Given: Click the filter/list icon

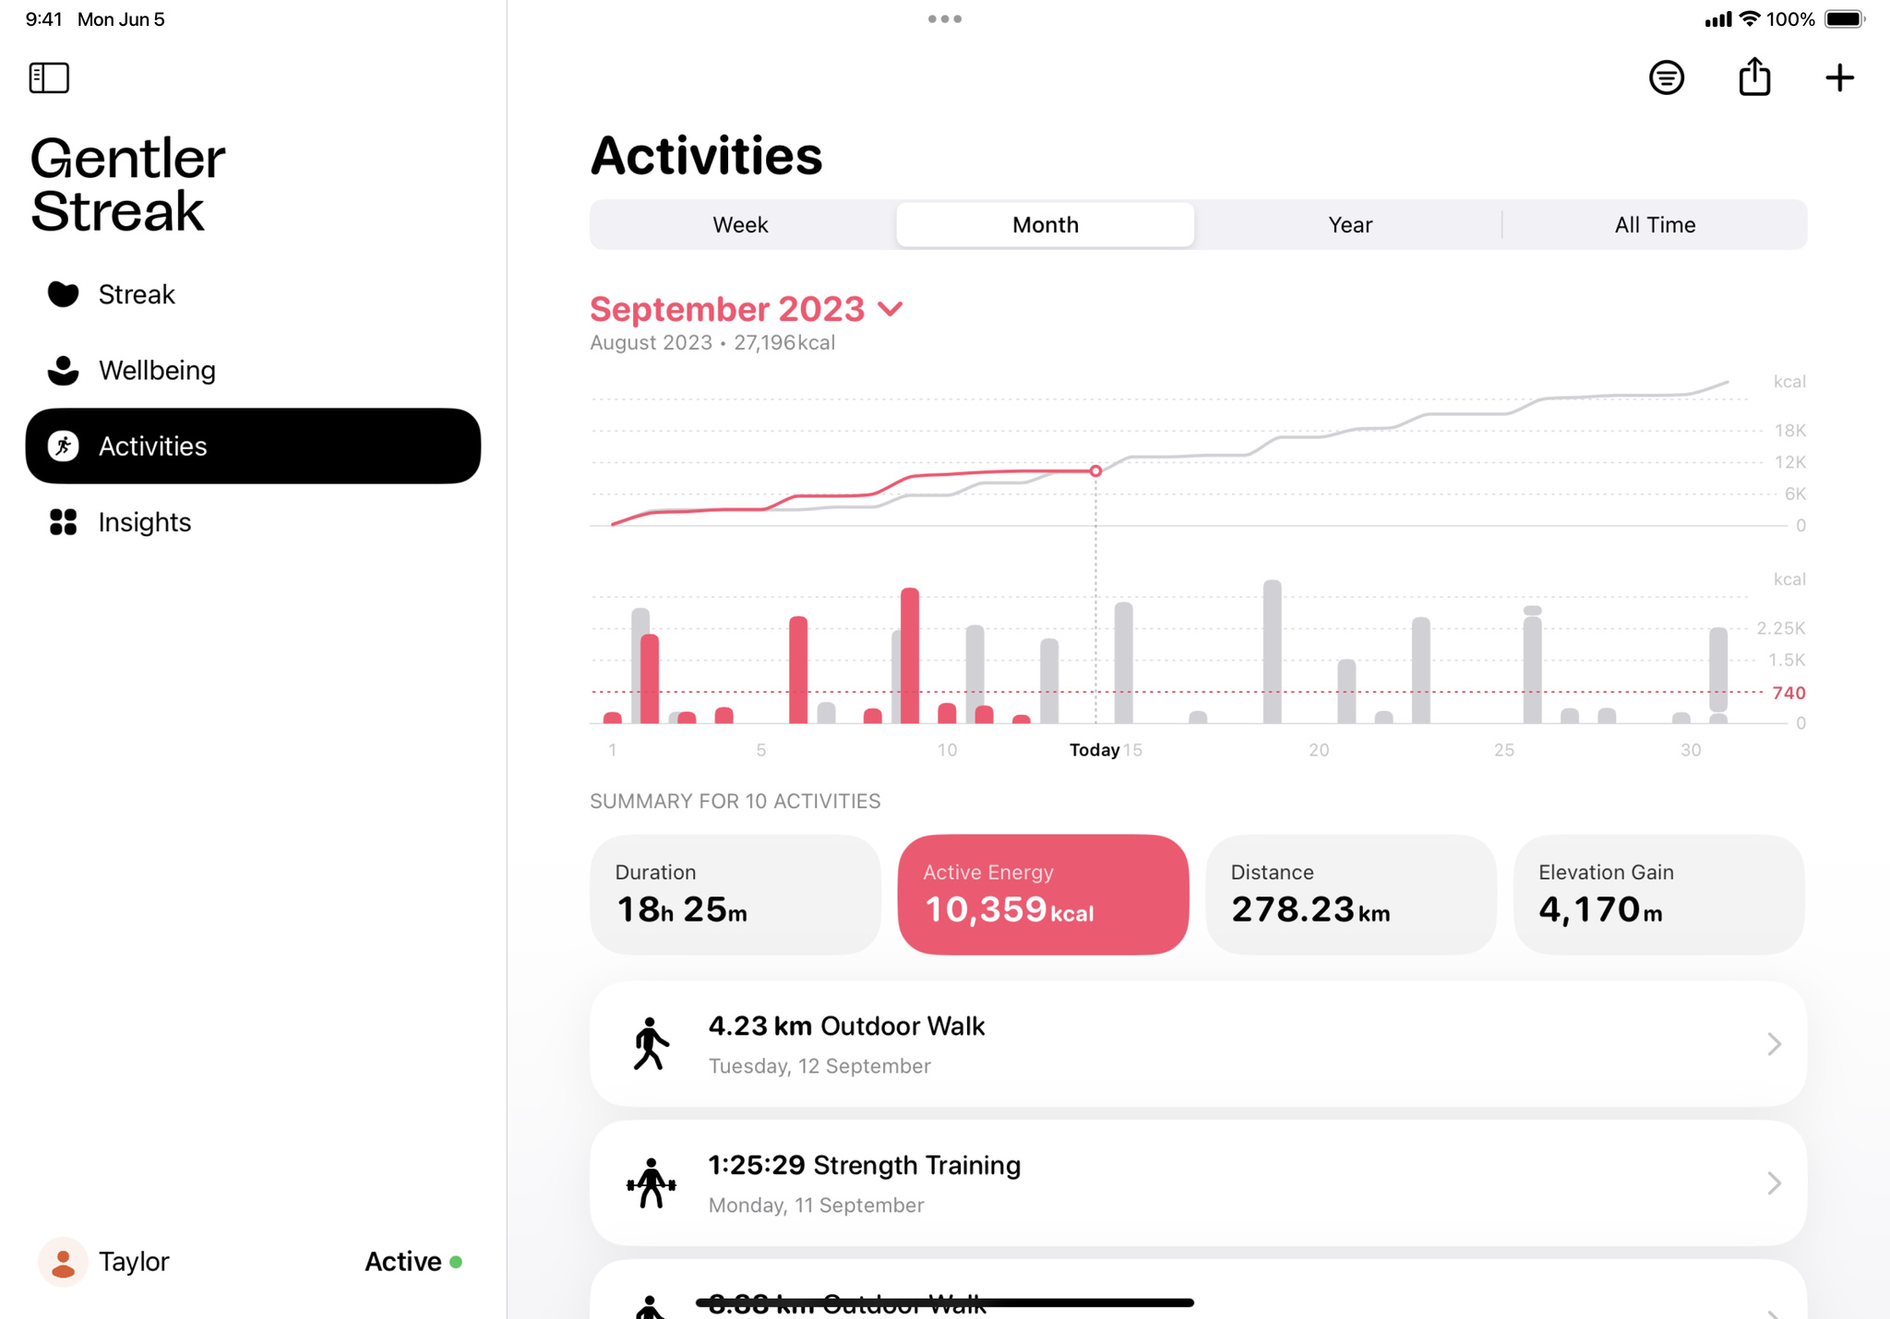Looking at the screenshot, I should 1666,76.
